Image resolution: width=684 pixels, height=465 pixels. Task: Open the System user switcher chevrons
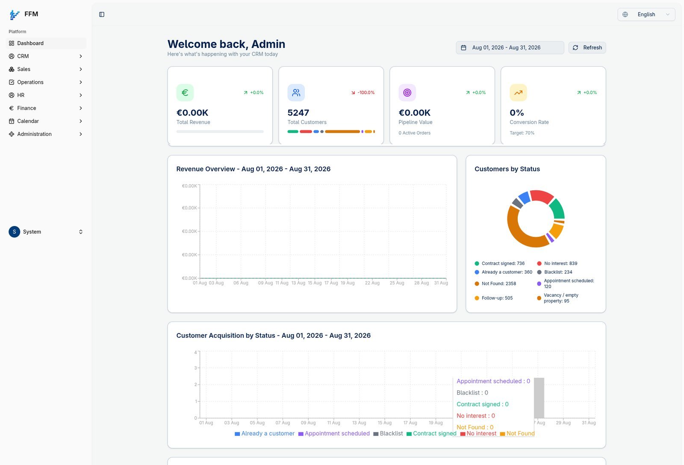click(x=81, y=232)
